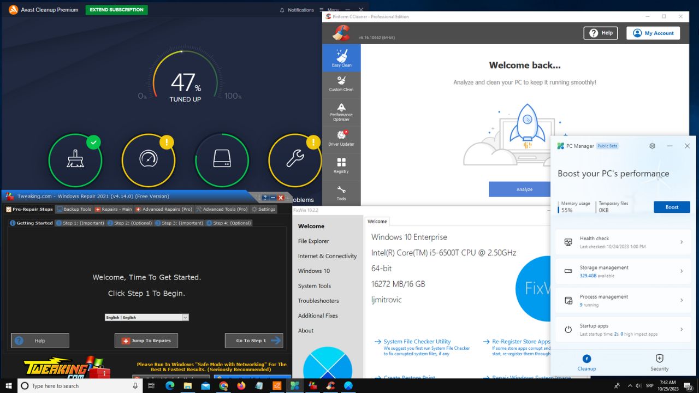Switch to Backup Tools tab
Viewport: 699px width, 393px height.
coord(74,209)
